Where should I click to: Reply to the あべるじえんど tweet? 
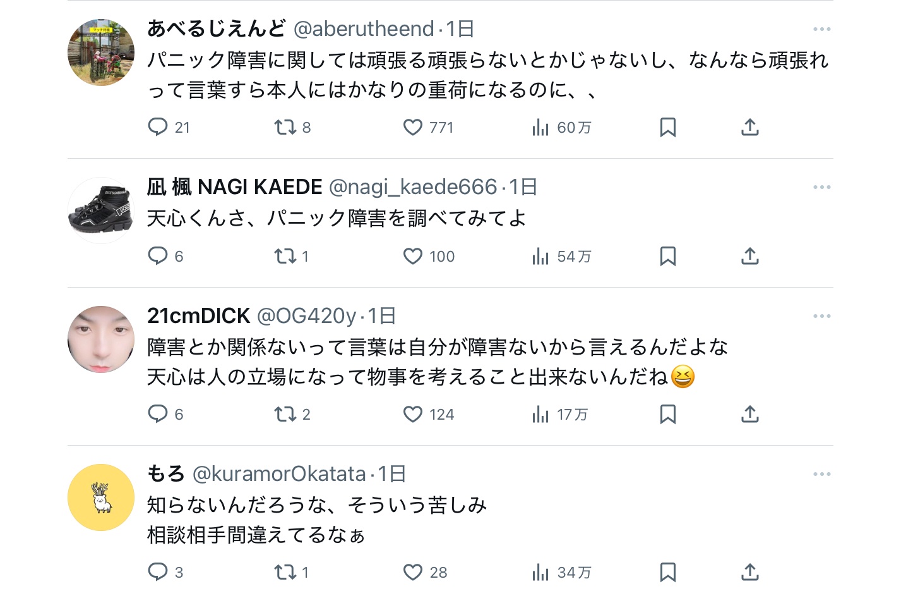pyautogui.click(x=158, y=127)
